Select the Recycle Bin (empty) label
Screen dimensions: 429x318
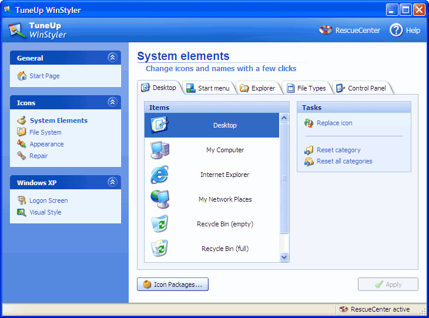[225, 224]
